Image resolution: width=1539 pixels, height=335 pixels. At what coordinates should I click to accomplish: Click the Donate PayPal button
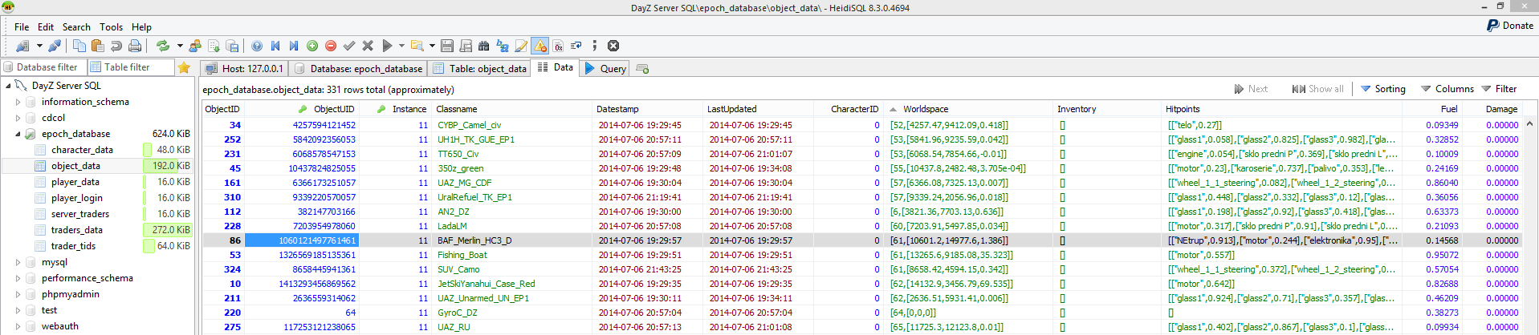pos(1509,26)
